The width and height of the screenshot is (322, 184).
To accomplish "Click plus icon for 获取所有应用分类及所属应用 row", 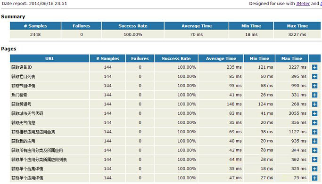I will coord(314,150).
